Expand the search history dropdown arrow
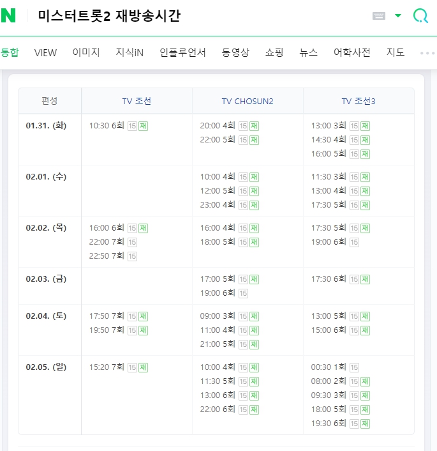 click(x=398, y=15)
